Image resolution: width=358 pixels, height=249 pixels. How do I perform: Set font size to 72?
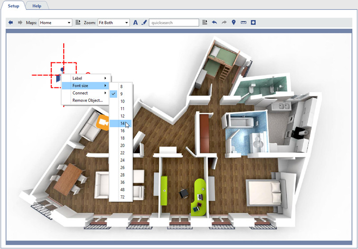[x=122, y=197]
